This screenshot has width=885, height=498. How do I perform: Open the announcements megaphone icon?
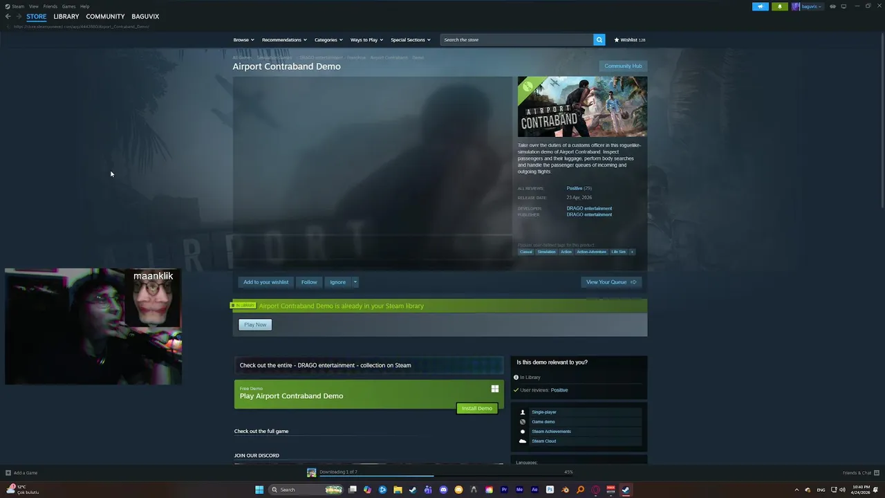(x=760, y=6)
